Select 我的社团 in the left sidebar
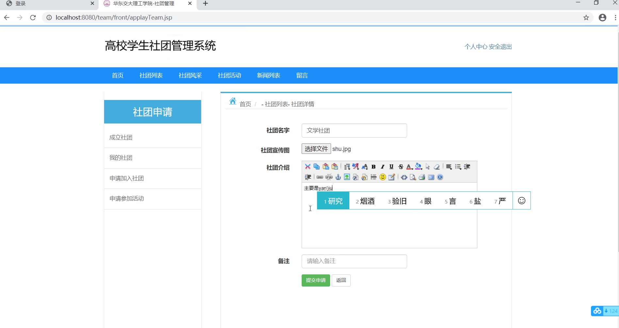 [x=121, y=158]
